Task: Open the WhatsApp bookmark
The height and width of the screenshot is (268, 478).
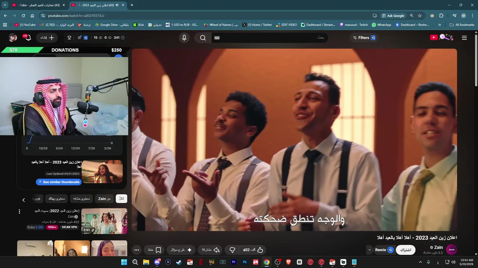Action: tap(381, 25)
